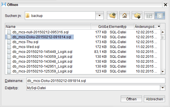Open the Dateityp dropdown arrow
170x107 pixels.
tap(163, 88)
